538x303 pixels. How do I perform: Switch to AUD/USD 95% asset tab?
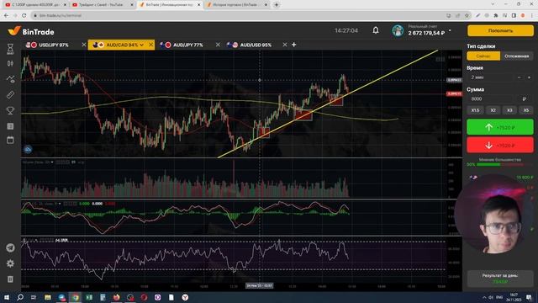pyautogui.click(x=256, y=45)
